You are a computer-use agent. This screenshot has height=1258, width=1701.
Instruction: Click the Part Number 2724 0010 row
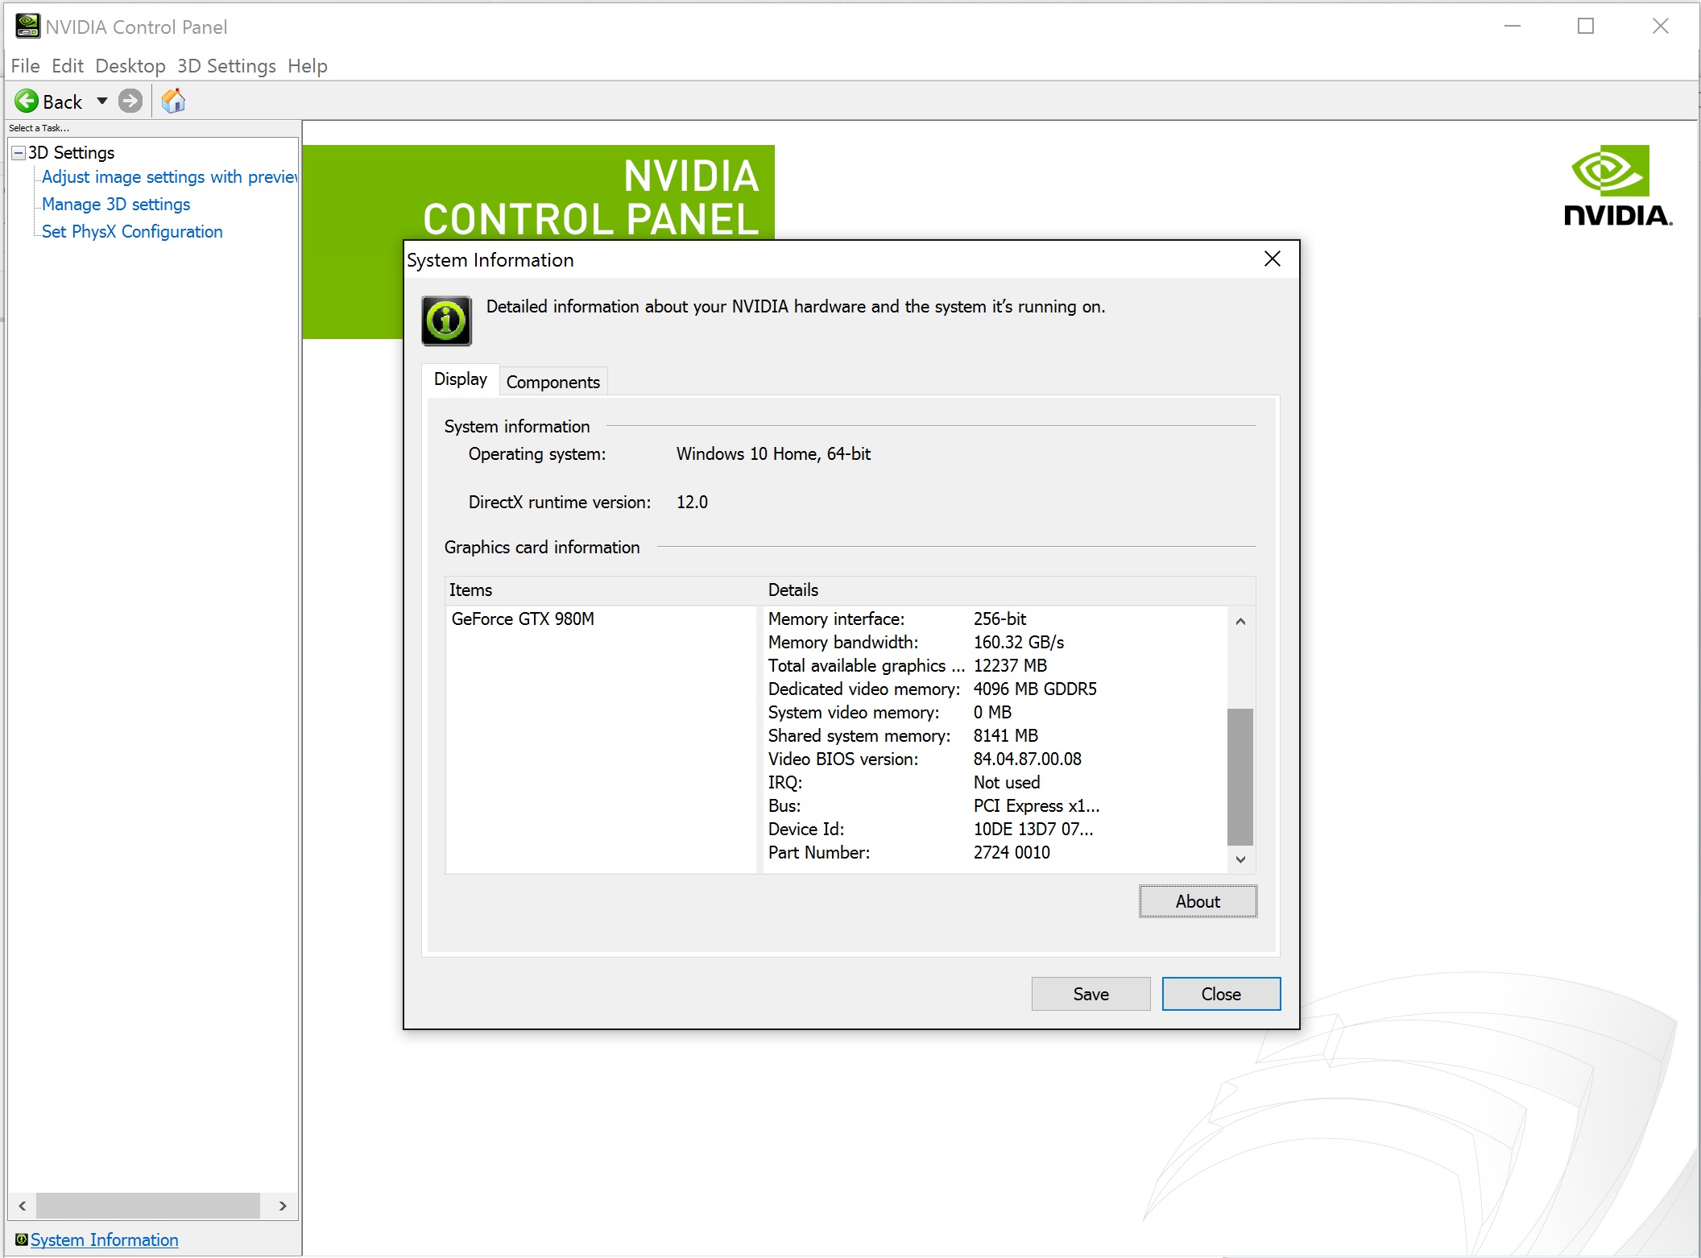point(995,852)
